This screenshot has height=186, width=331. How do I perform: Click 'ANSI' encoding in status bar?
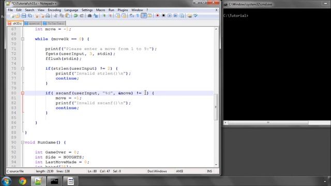coord(179,171)
